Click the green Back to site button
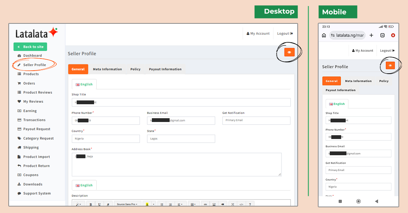 (30, 47)
